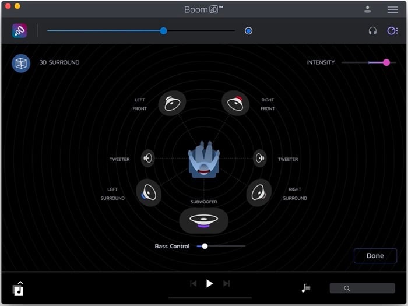Screen dimensions: 408x306
Task: Select the headphones output type icon
Action: [372, 31]
